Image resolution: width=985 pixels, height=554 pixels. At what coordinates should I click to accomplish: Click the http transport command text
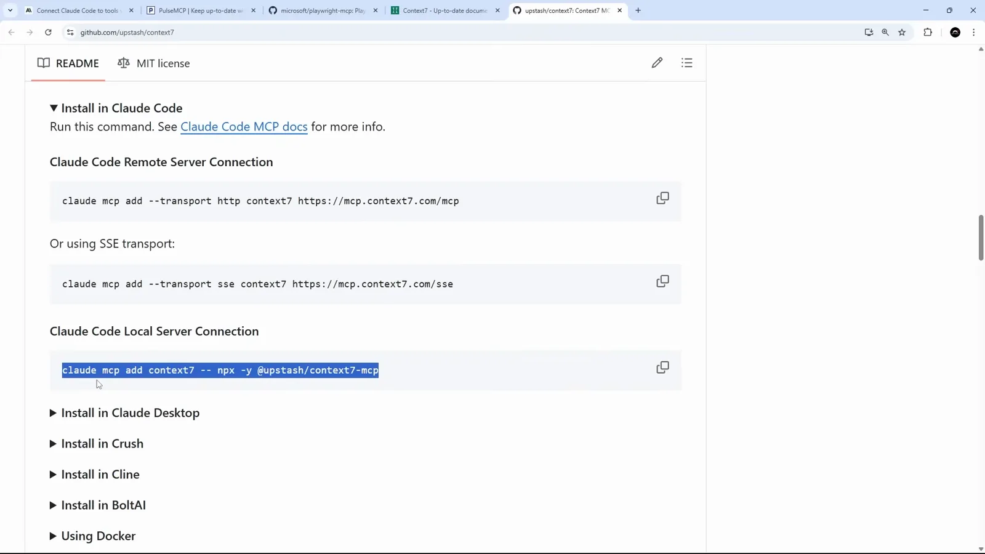click(260, 201)
